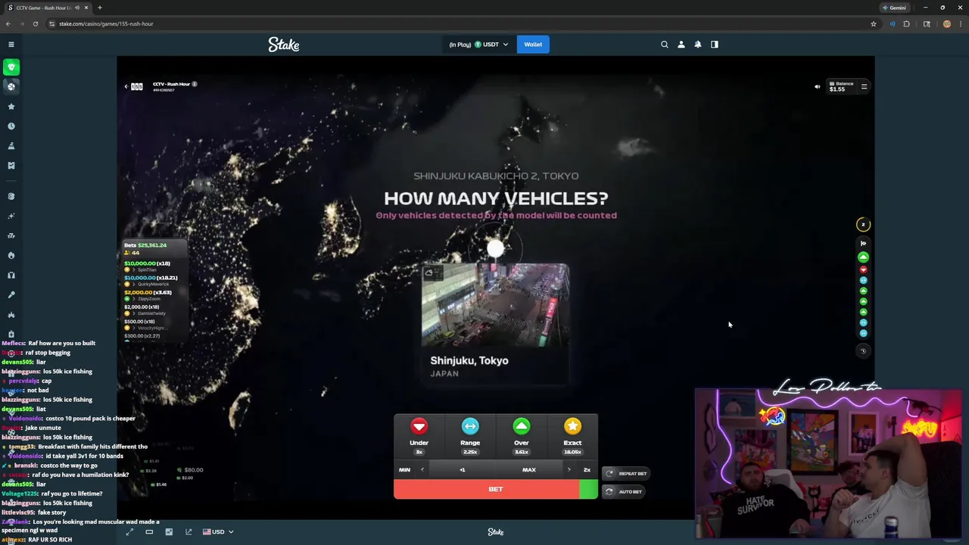Viewport: 969px width, 545px height.
Task: Reload the page in Chrome
Action: coord(36,23)
